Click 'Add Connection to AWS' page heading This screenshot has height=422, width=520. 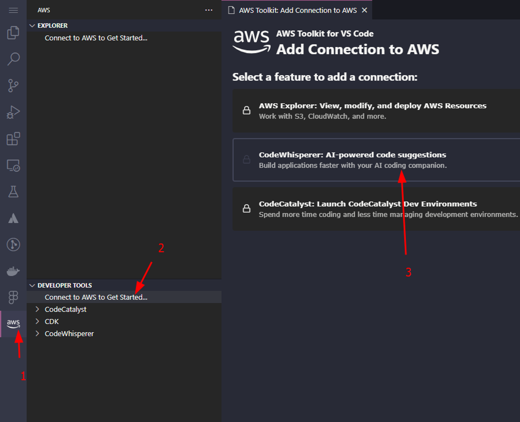[x=357, y=49]
